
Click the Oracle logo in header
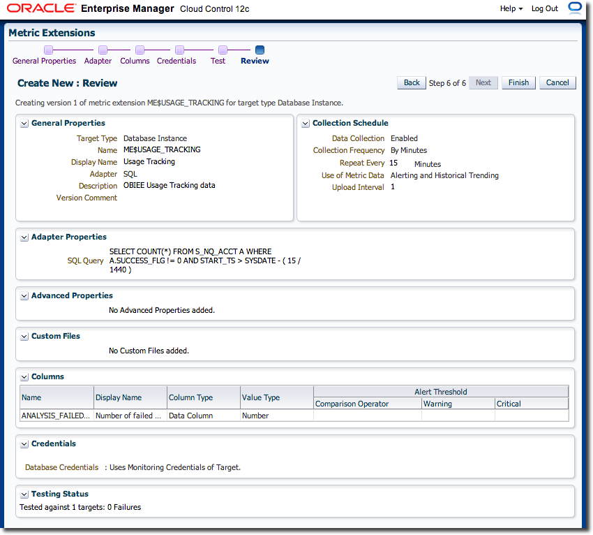(40, 8)
